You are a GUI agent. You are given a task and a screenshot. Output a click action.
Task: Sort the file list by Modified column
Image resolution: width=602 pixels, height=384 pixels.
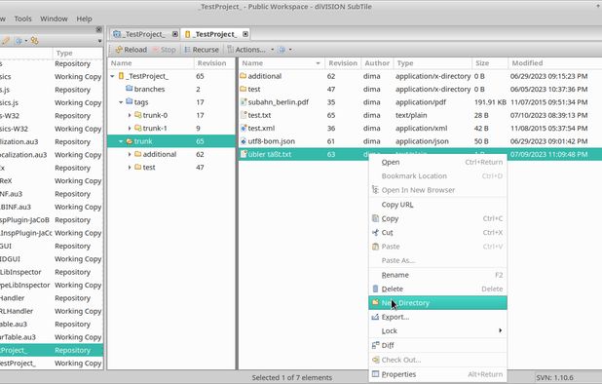(x=555, y=63)
